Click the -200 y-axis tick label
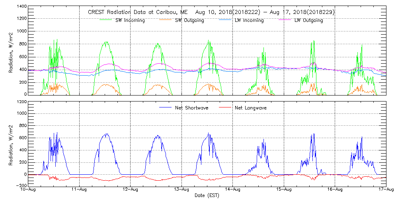The height and width of the screenshot is (199, 398). pyautogui.click(x=21, y=186)
